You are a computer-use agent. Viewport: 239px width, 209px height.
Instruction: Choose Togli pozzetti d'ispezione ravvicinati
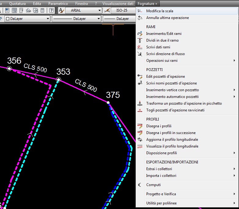187,110
